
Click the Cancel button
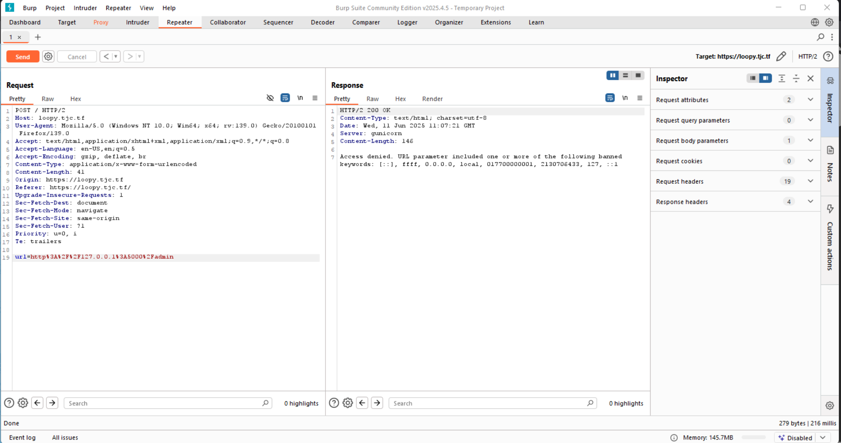pos(77,57)
